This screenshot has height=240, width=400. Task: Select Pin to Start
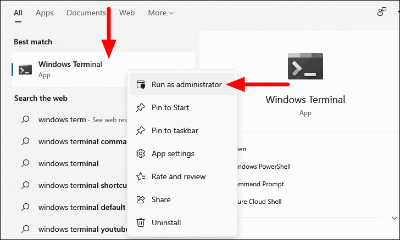pos(182,107)
